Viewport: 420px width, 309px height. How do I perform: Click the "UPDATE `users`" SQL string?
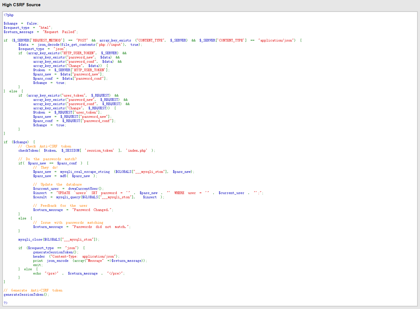(71, 193)
